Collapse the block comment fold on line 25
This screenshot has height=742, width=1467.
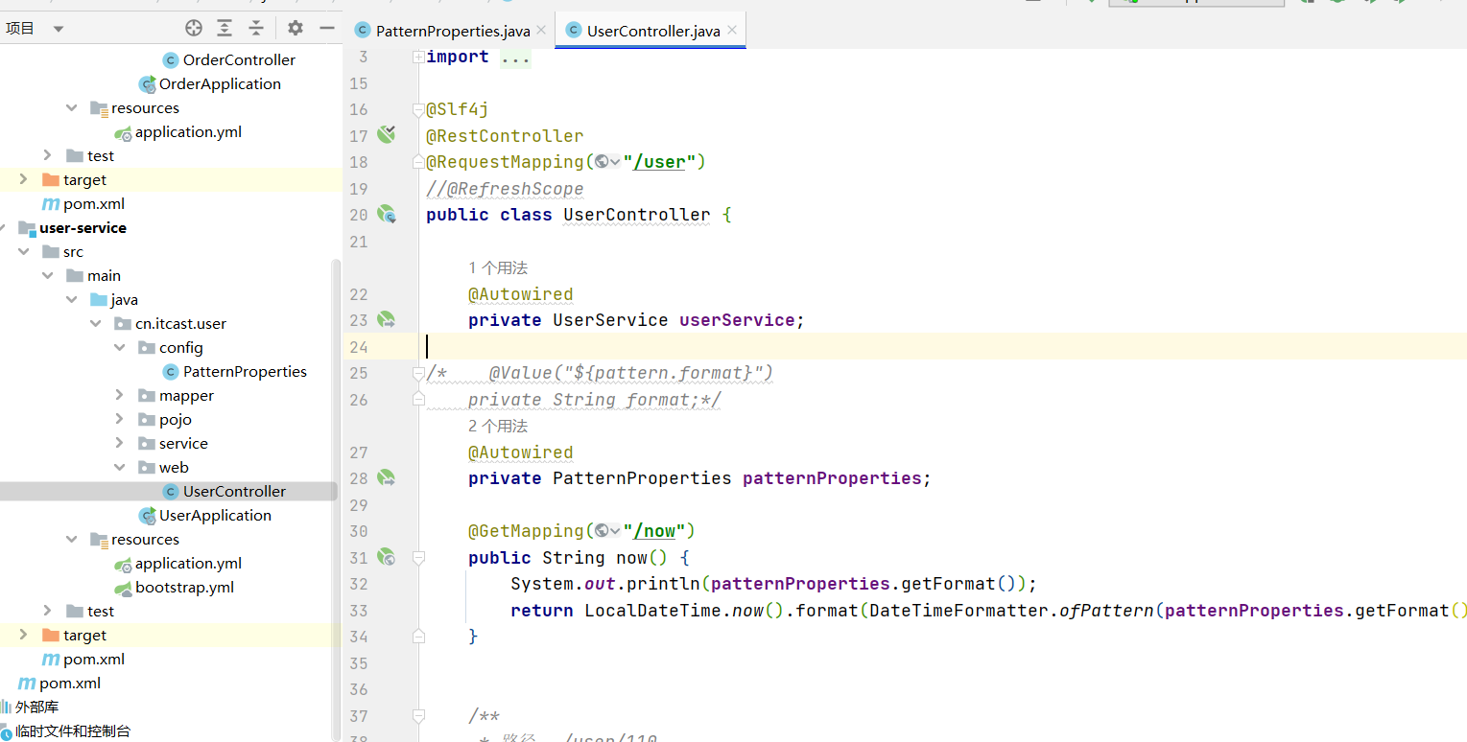click(418, 372)
